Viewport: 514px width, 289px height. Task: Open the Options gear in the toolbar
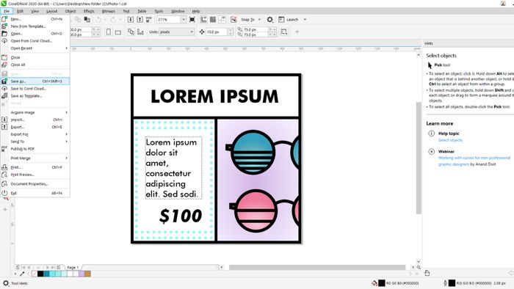269,19
